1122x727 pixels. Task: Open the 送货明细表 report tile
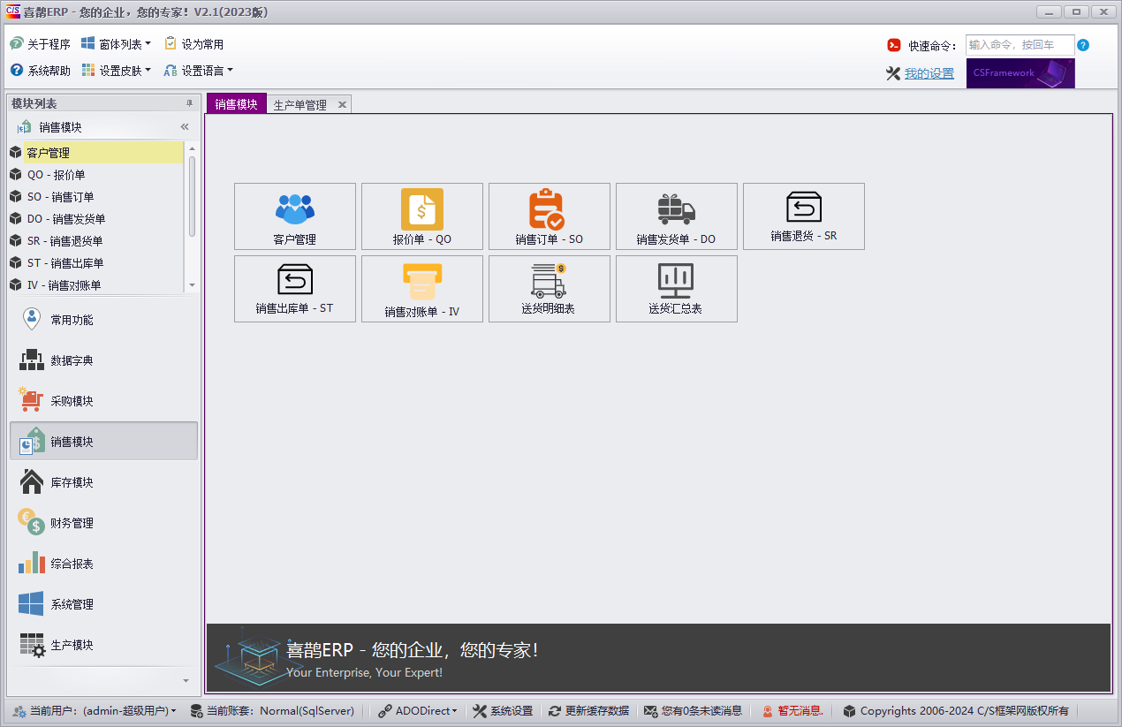coord(550,289)
